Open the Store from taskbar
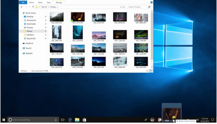This screenshot has width=217, height=124. pyautogui.click(x=84, y=120)
